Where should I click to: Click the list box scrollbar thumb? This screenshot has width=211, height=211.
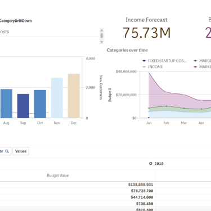(x=102, y=35)
